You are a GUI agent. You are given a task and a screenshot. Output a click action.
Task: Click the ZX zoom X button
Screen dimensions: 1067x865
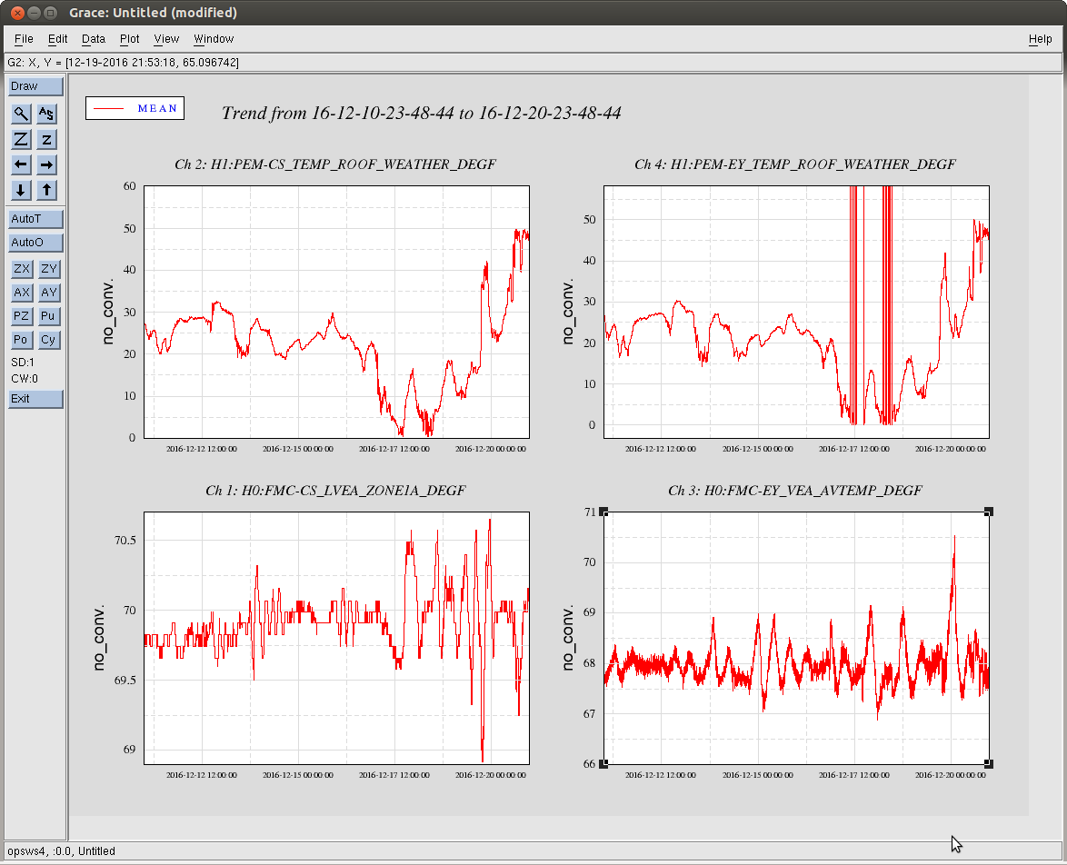(x=22, y=269)
